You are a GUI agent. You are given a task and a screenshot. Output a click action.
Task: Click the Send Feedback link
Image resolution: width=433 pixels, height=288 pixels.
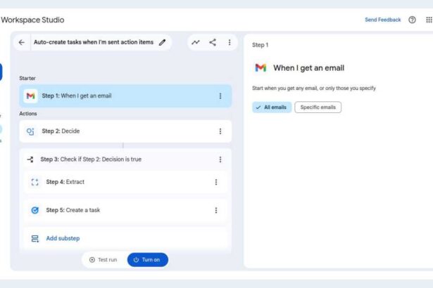[382, 20]
